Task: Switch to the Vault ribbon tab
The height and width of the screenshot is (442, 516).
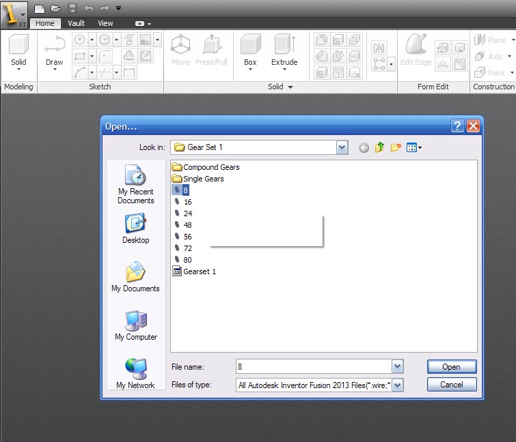Action: click(x=76, y=23)
